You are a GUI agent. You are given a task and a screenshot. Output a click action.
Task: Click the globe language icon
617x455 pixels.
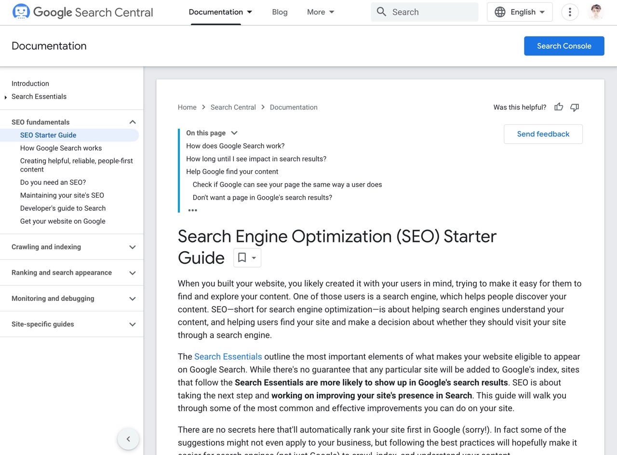coord(500,12)
